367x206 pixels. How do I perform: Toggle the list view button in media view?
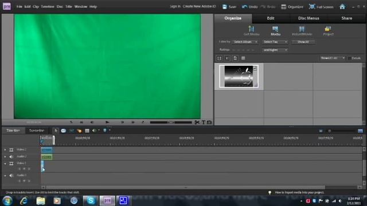click(x=243, y=58)
